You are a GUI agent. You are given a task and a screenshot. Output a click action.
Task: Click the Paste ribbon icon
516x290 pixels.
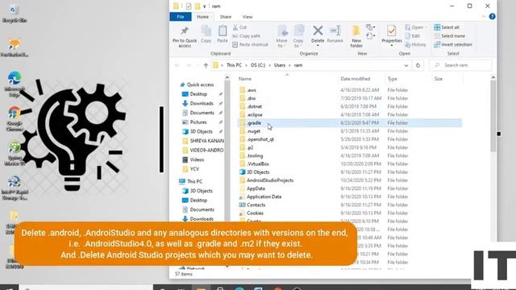(223, 34)
